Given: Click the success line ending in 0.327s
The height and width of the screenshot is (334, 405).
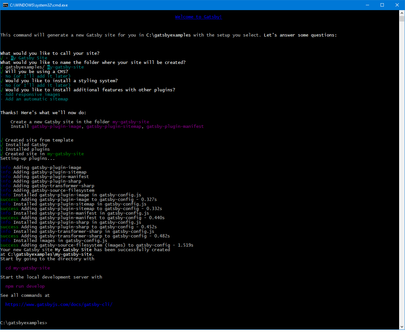Looking at the screenshot, I should coord(79,199).
